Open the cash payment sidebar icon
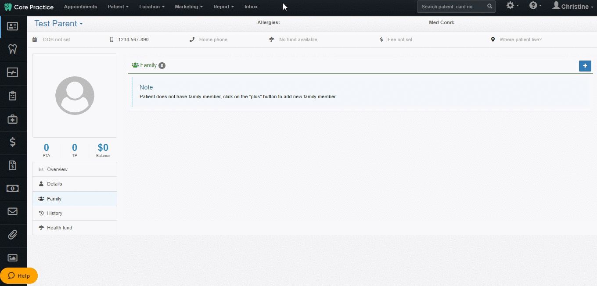597x286 pixels. 13,189
